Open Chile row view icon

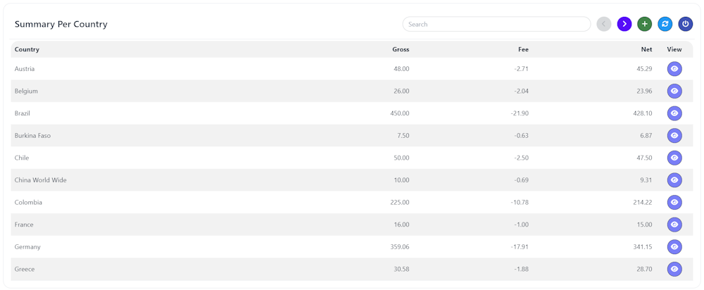coord(674,158)
